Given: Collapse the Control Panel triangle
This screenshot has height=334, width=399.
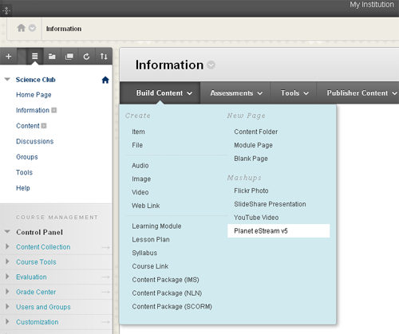Looking at the screenshot, I should [x=7, y=232].
